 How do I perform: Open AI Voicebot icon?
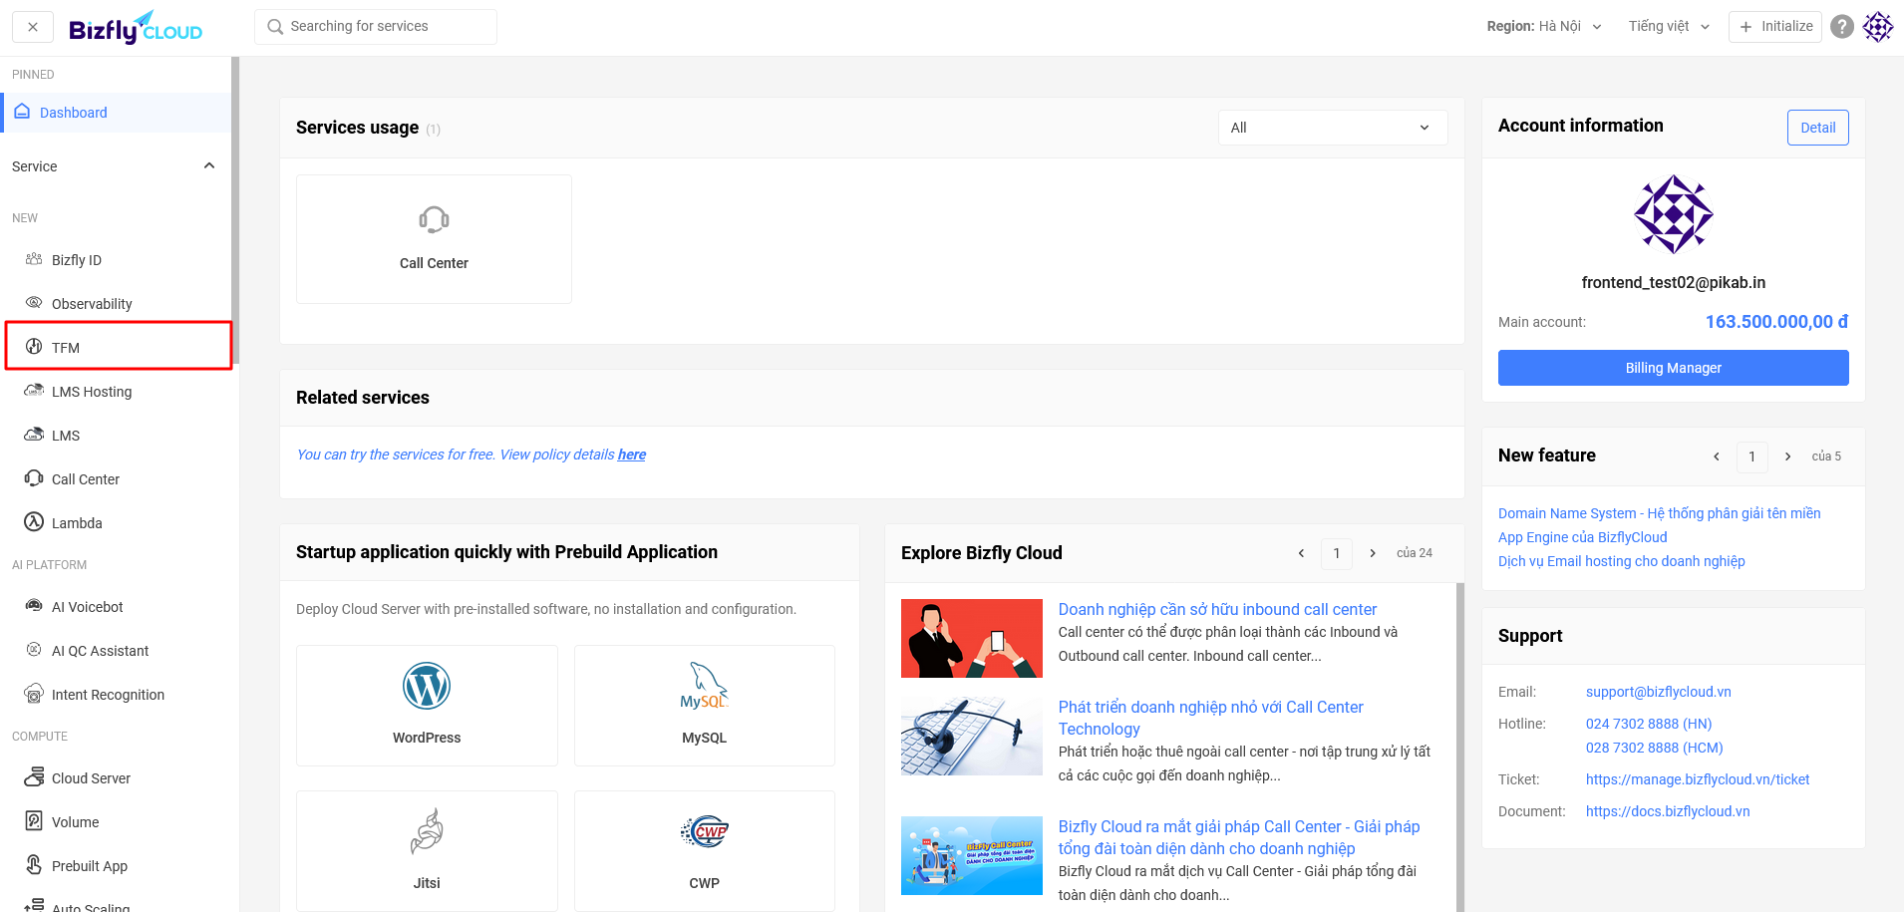point(34,606)
